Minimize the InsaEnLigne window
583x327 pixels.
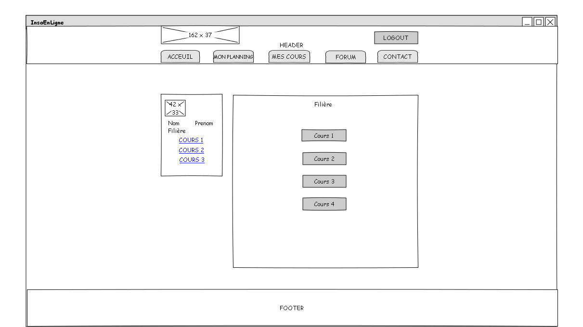tap(527, 22)
